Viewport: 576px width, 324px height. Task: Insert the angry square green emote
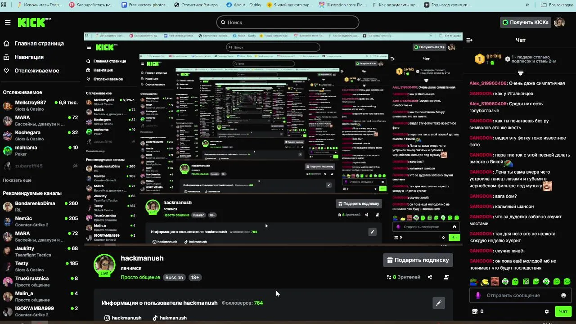point(526,282)
